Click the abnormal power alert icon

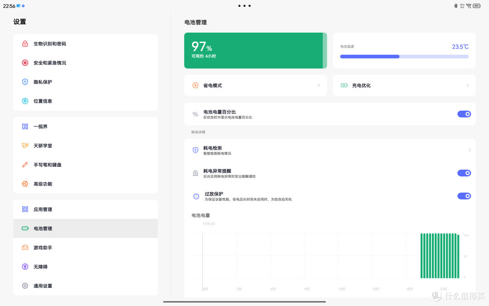(196, 173)
